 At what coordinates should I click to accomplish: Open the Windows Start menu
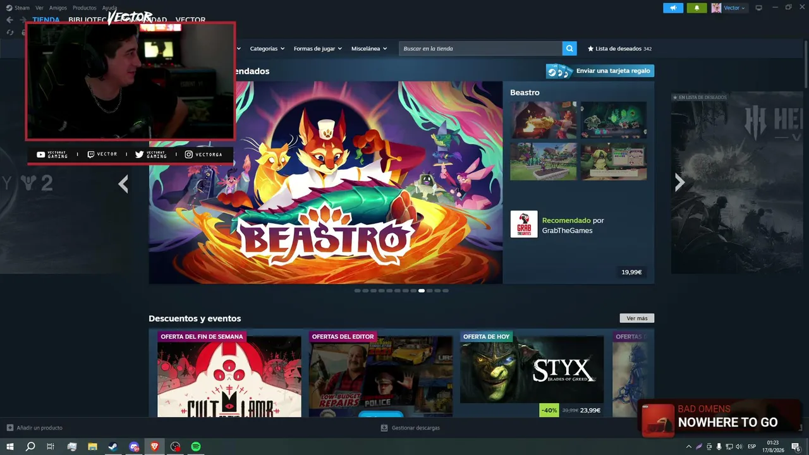[10, 447]
